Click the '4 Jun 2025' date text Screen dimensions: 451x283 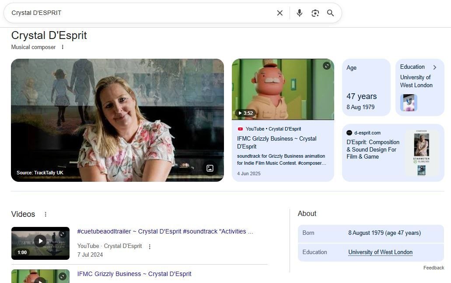[x=249, y=173]
